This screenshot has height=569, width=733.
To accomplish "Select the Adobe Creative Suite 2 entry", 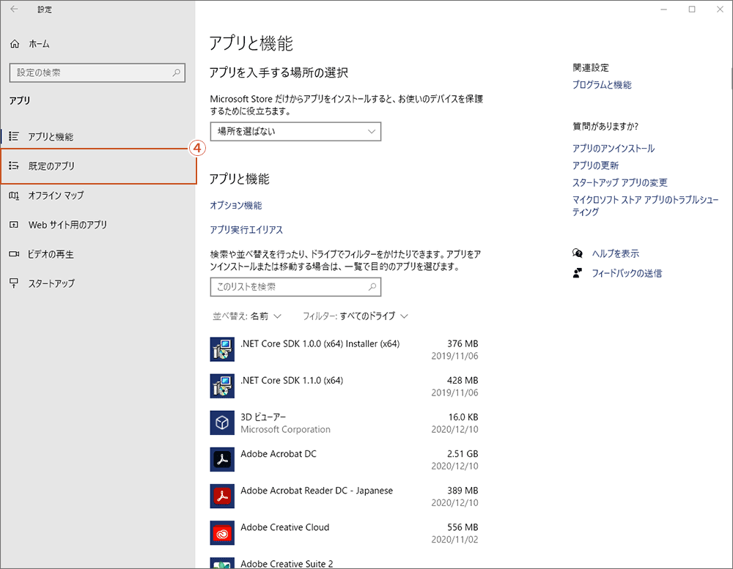I will [345, 563].
